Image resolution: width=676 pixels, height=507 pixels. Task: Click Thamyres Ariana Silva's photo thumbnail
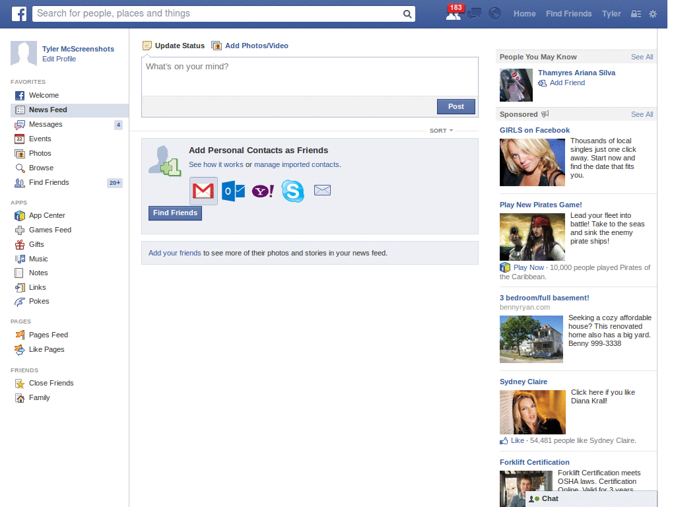pyautogui.click(x=516, y=85)
